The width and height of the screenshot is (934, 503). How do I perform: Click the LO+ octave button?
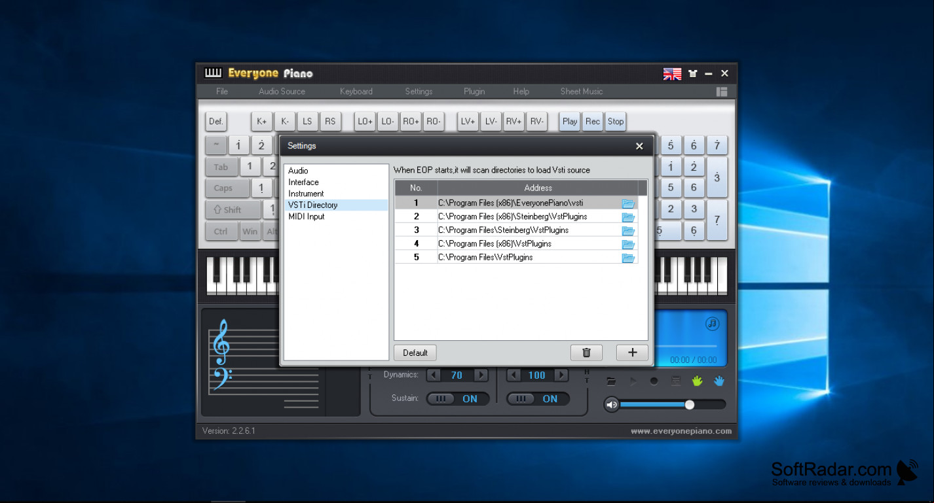tap(365, 121)
